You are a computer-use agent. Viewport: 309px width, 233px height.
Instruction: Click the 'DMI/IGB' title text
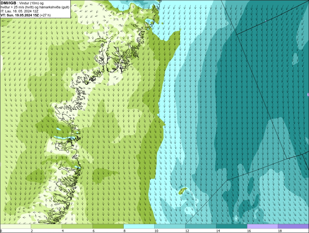(8, 3)
